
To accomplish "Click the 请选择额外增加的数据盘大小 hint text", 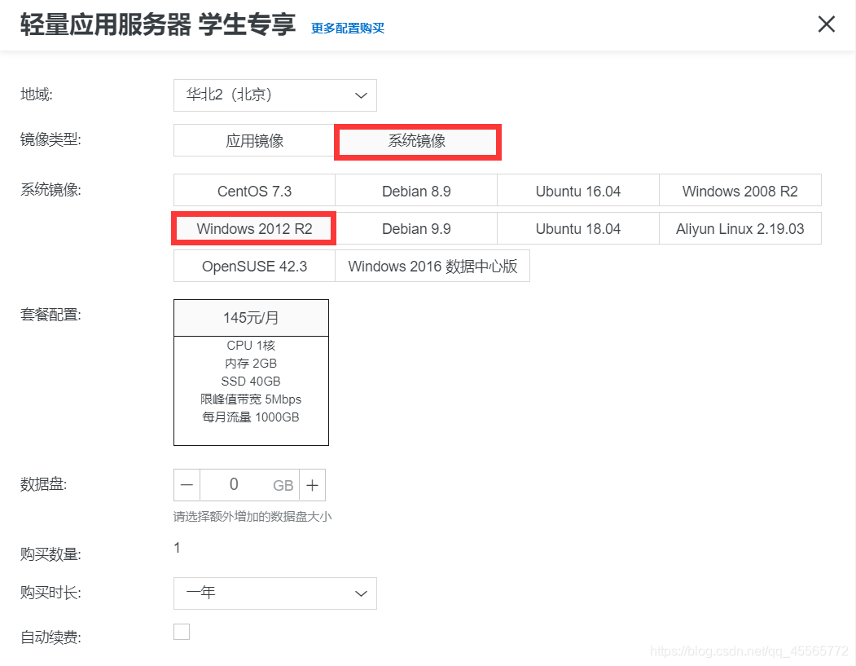I will pyautogui.click(x=252, y=516).
